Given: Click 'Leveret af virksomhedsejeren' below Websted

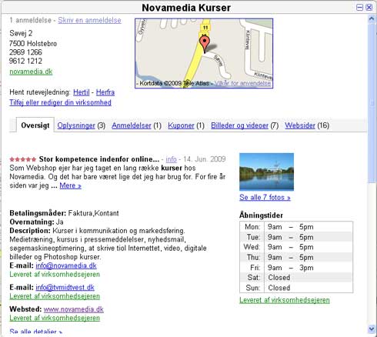Looking at the screenshot, I should pos(55,318).
